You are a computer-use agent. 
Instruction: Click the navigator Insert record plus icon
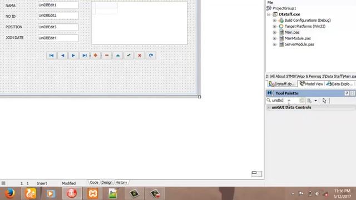96,56
